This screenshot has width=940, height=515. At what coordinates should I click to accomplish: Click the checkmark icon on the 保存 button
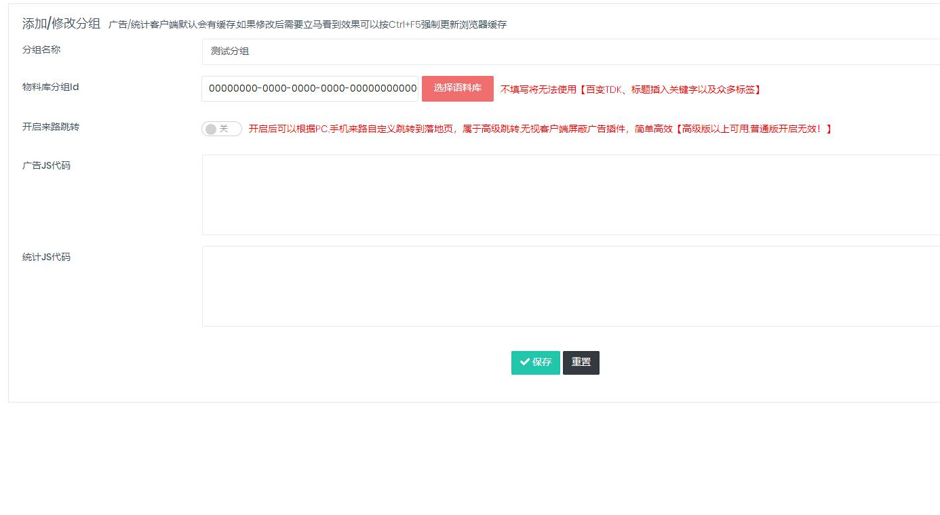tap(524, 363)
